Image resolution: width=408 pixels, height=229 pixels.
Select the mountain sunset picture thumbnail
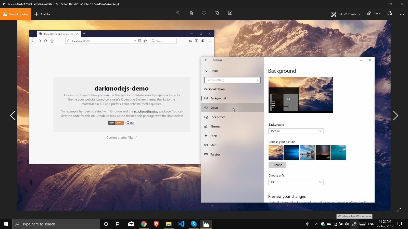click(276, 153)
